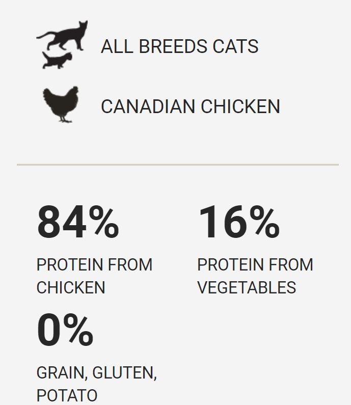Viewport: 351px width, 405px height.
Task: Click the horizontal divider line
Action: tap(177, 165)
